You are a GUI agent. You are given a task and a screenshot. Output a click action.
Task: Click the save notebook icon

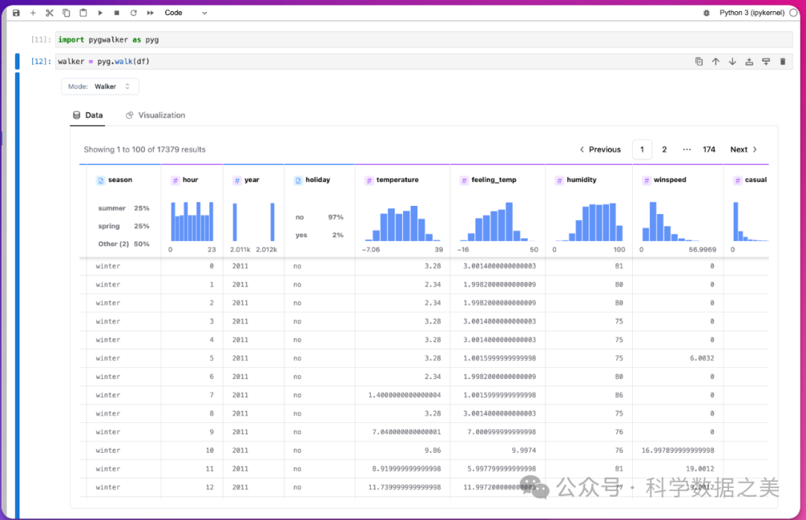coord(16,13)
